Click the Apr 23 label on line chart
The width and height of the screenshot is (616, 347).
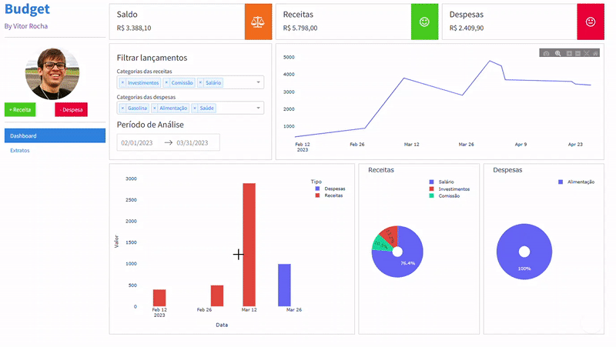(575, 145)
